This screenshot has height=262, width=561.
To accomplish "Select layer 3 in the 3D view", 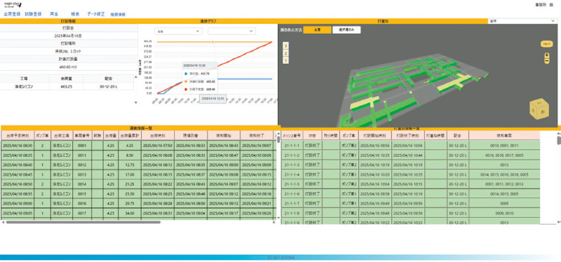I will point(285,46).
